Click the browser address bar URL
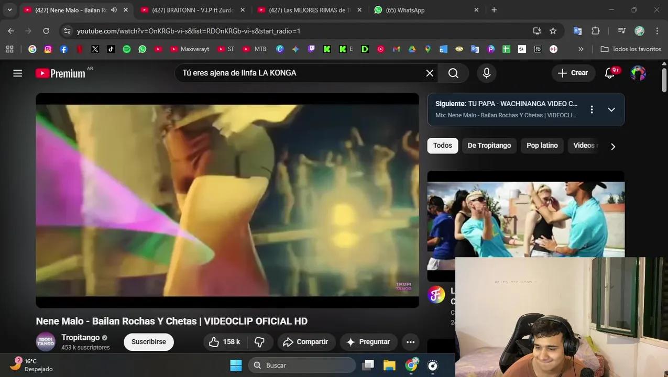Screen dimensions: 668x377 [189, 31]
